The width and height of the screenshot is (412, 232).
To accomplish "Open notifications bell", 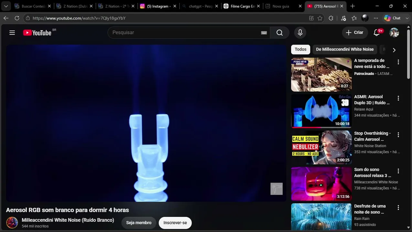I will 377,33.
